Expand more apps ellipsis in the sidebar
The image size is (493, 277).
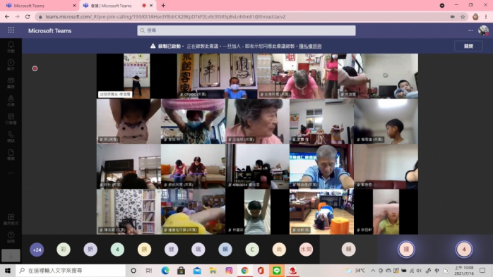click(11, 173)
